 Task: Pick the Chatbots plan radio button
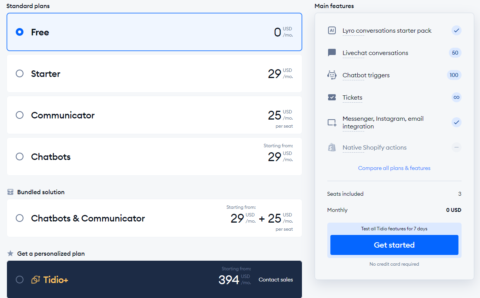(20, 156)
